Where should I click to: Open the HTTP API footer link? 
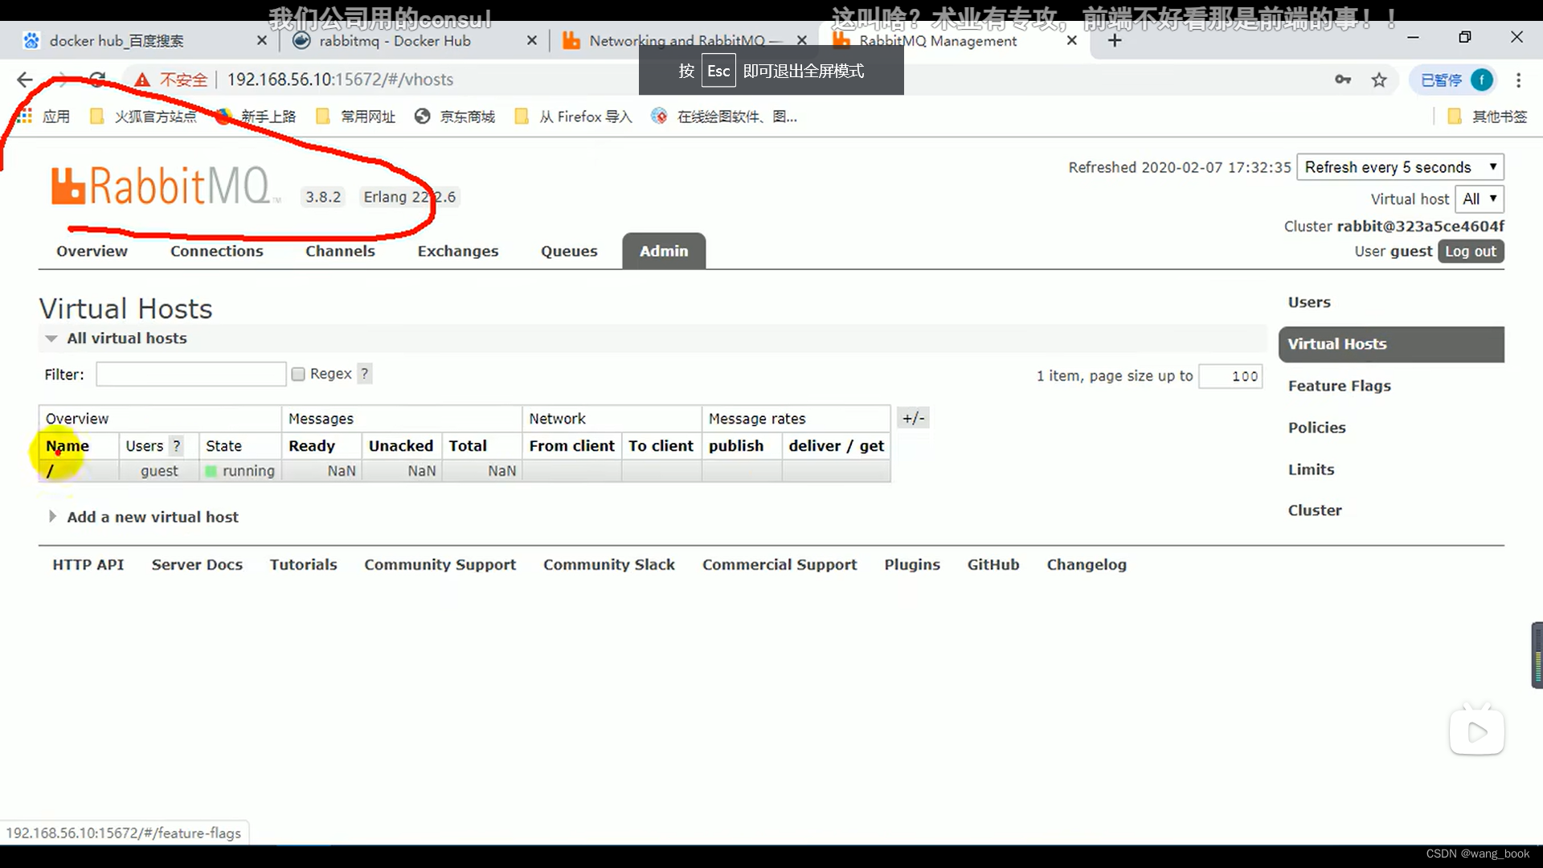pos(88,564)
